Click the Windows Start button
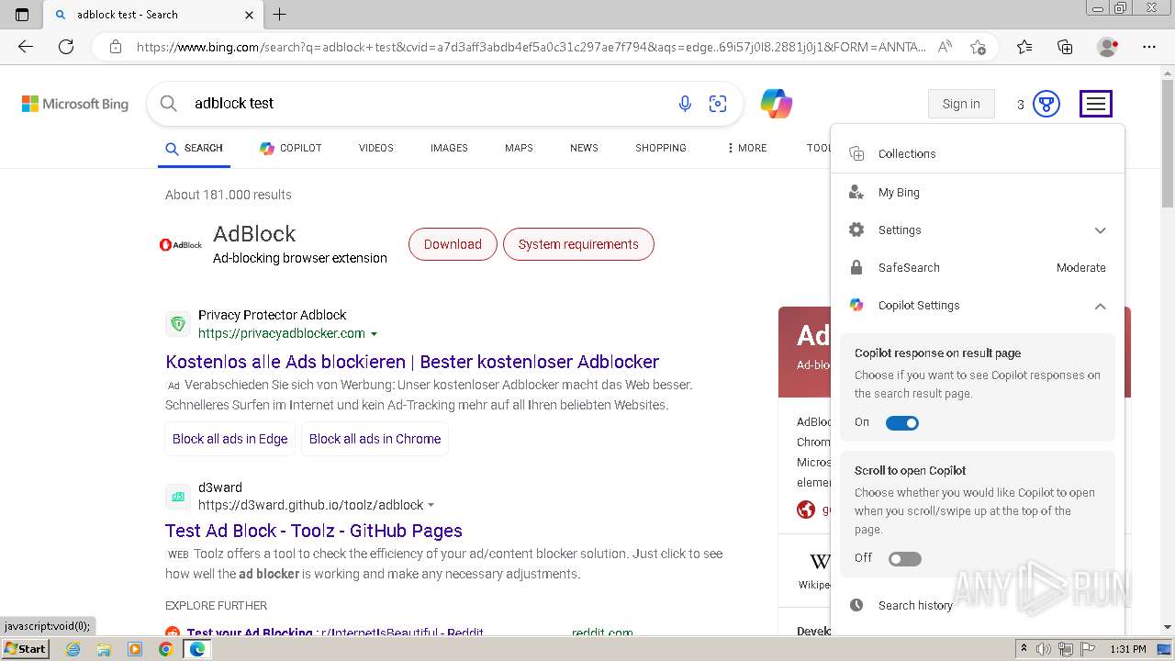Image resolution: width=1175 pixels, height=661 pixels. click(26, 649)
